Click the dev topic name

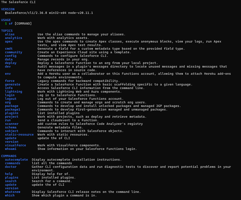click(8, 67)
